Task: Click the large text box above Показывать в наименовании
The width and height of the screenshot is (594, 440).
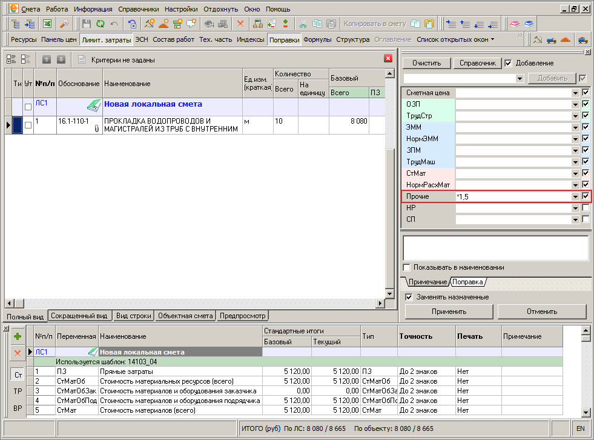Action: coord(495,248)
